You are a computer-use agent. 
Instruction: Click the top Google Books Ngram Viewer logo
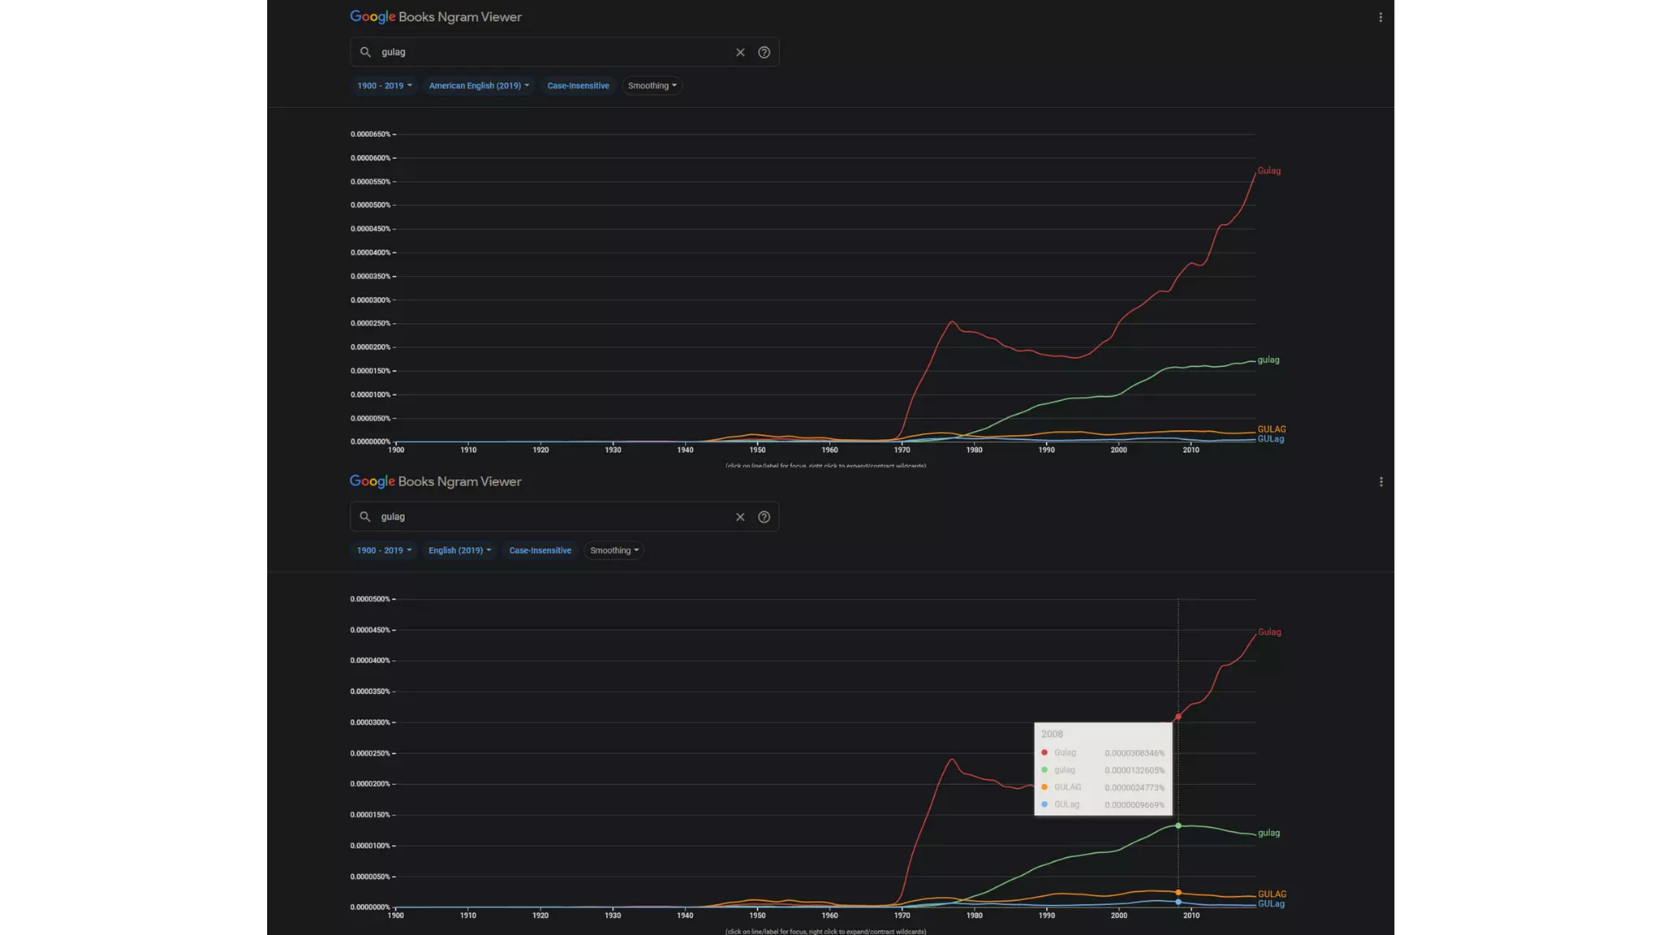click(435, 17)
